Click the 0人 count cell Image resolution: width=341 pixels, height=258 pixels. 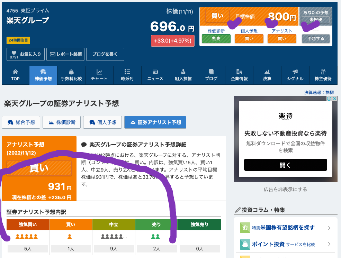[x=199, y=249]
